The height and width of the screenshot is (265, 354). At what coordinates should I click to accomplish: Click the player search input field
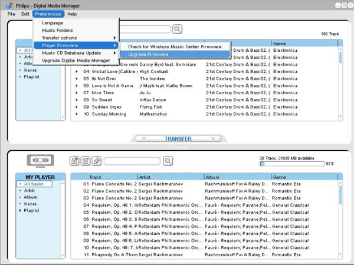(x=132, y=161)
